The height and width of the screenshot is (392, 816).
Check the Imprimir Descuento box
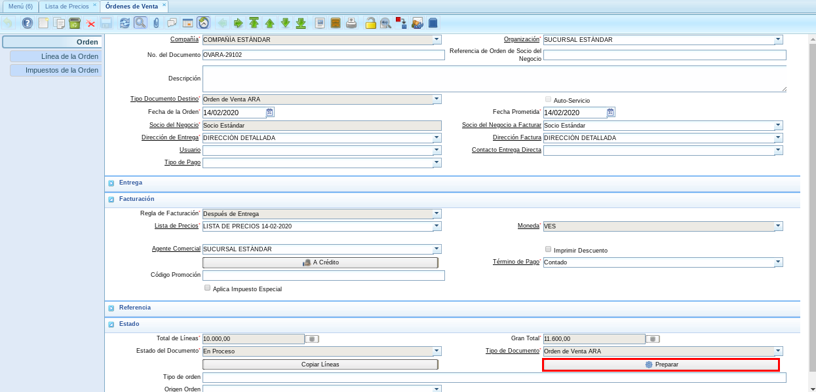548,249
